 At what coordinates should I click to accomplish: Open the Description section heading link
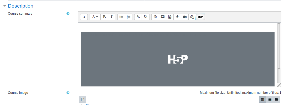(20, 6)
